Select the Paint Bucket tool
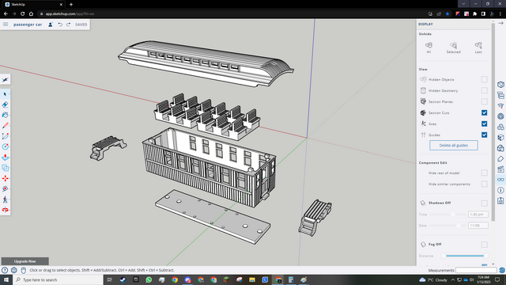The width and height of the screenshot is (506, 285). click(6, 115)
